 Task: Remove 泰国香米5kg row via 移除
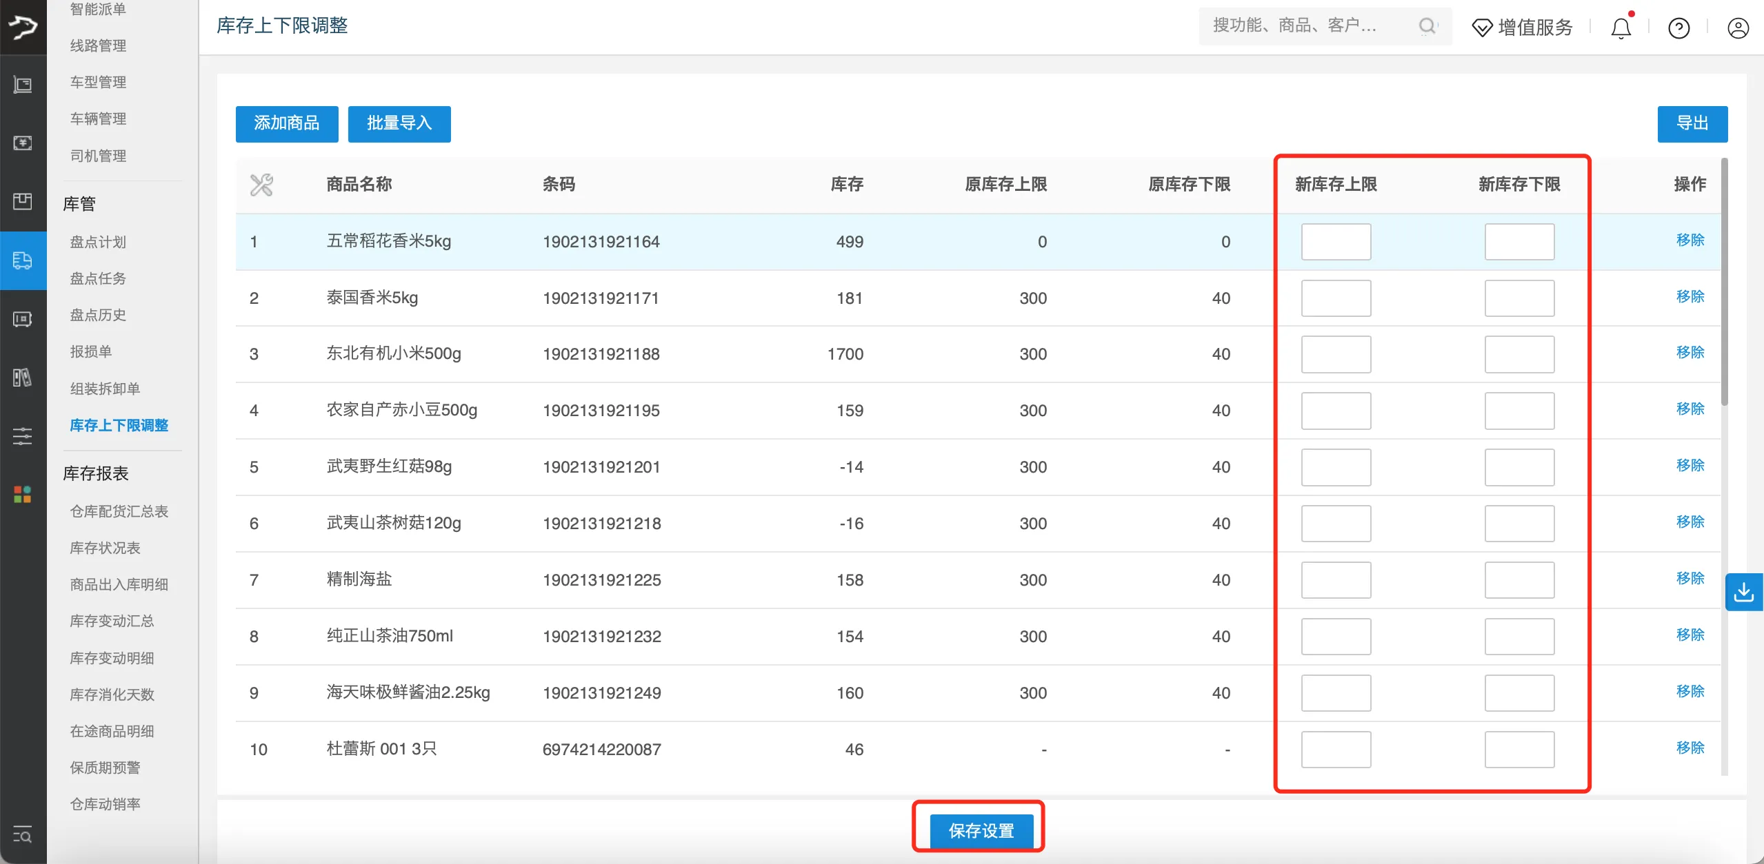(x=1690, y=297)
